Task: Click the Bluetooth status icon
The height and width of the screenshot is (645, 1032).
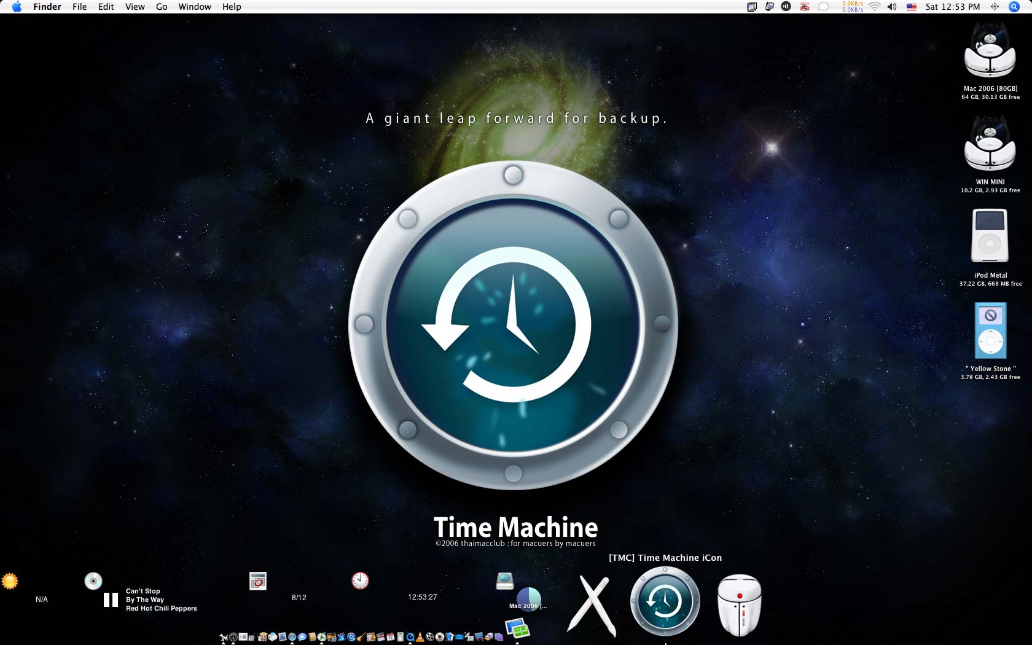Action: click(x=995, y=7)
